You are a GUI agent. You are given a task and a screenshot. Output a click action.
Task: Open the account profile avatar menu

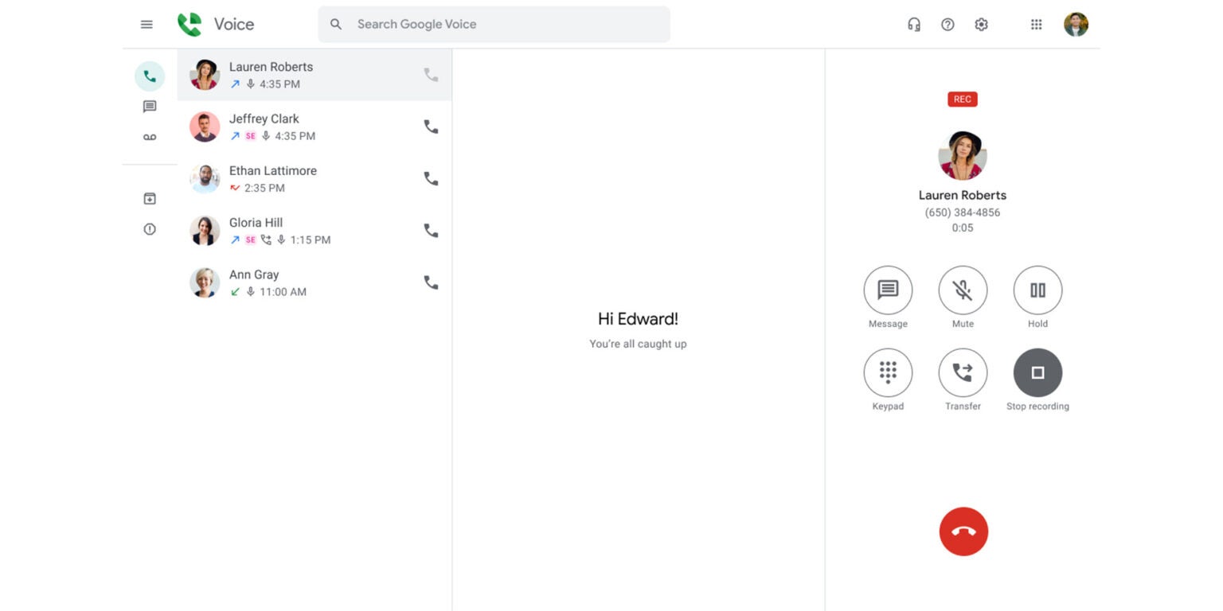1076,25
